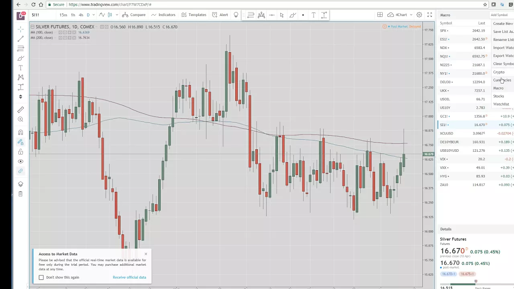Open the Fibonacci/pitchfork tools in left sidebar
The width and height of the screenshot is (514, 289).
pos(20,49)
